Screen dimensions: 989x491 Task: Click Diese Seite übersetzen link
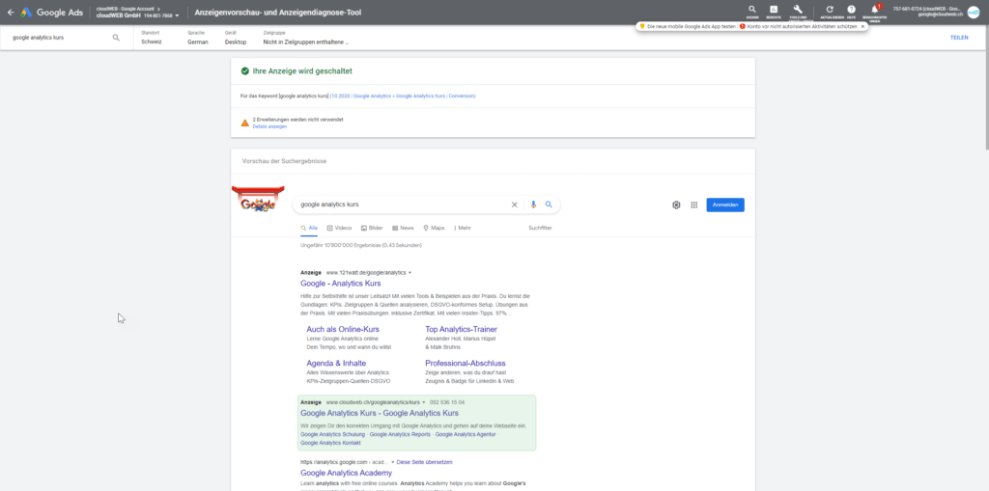[425, 462]
